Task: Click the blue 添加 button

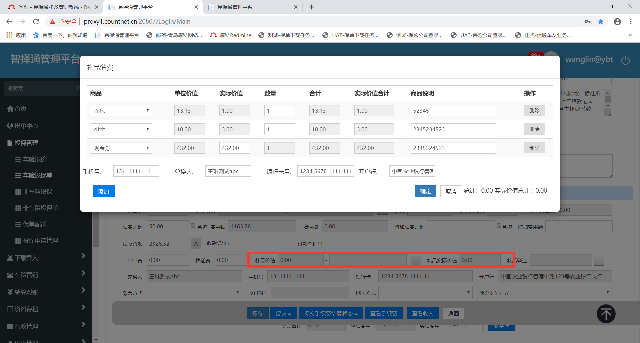Action: [x=104, y=191]
